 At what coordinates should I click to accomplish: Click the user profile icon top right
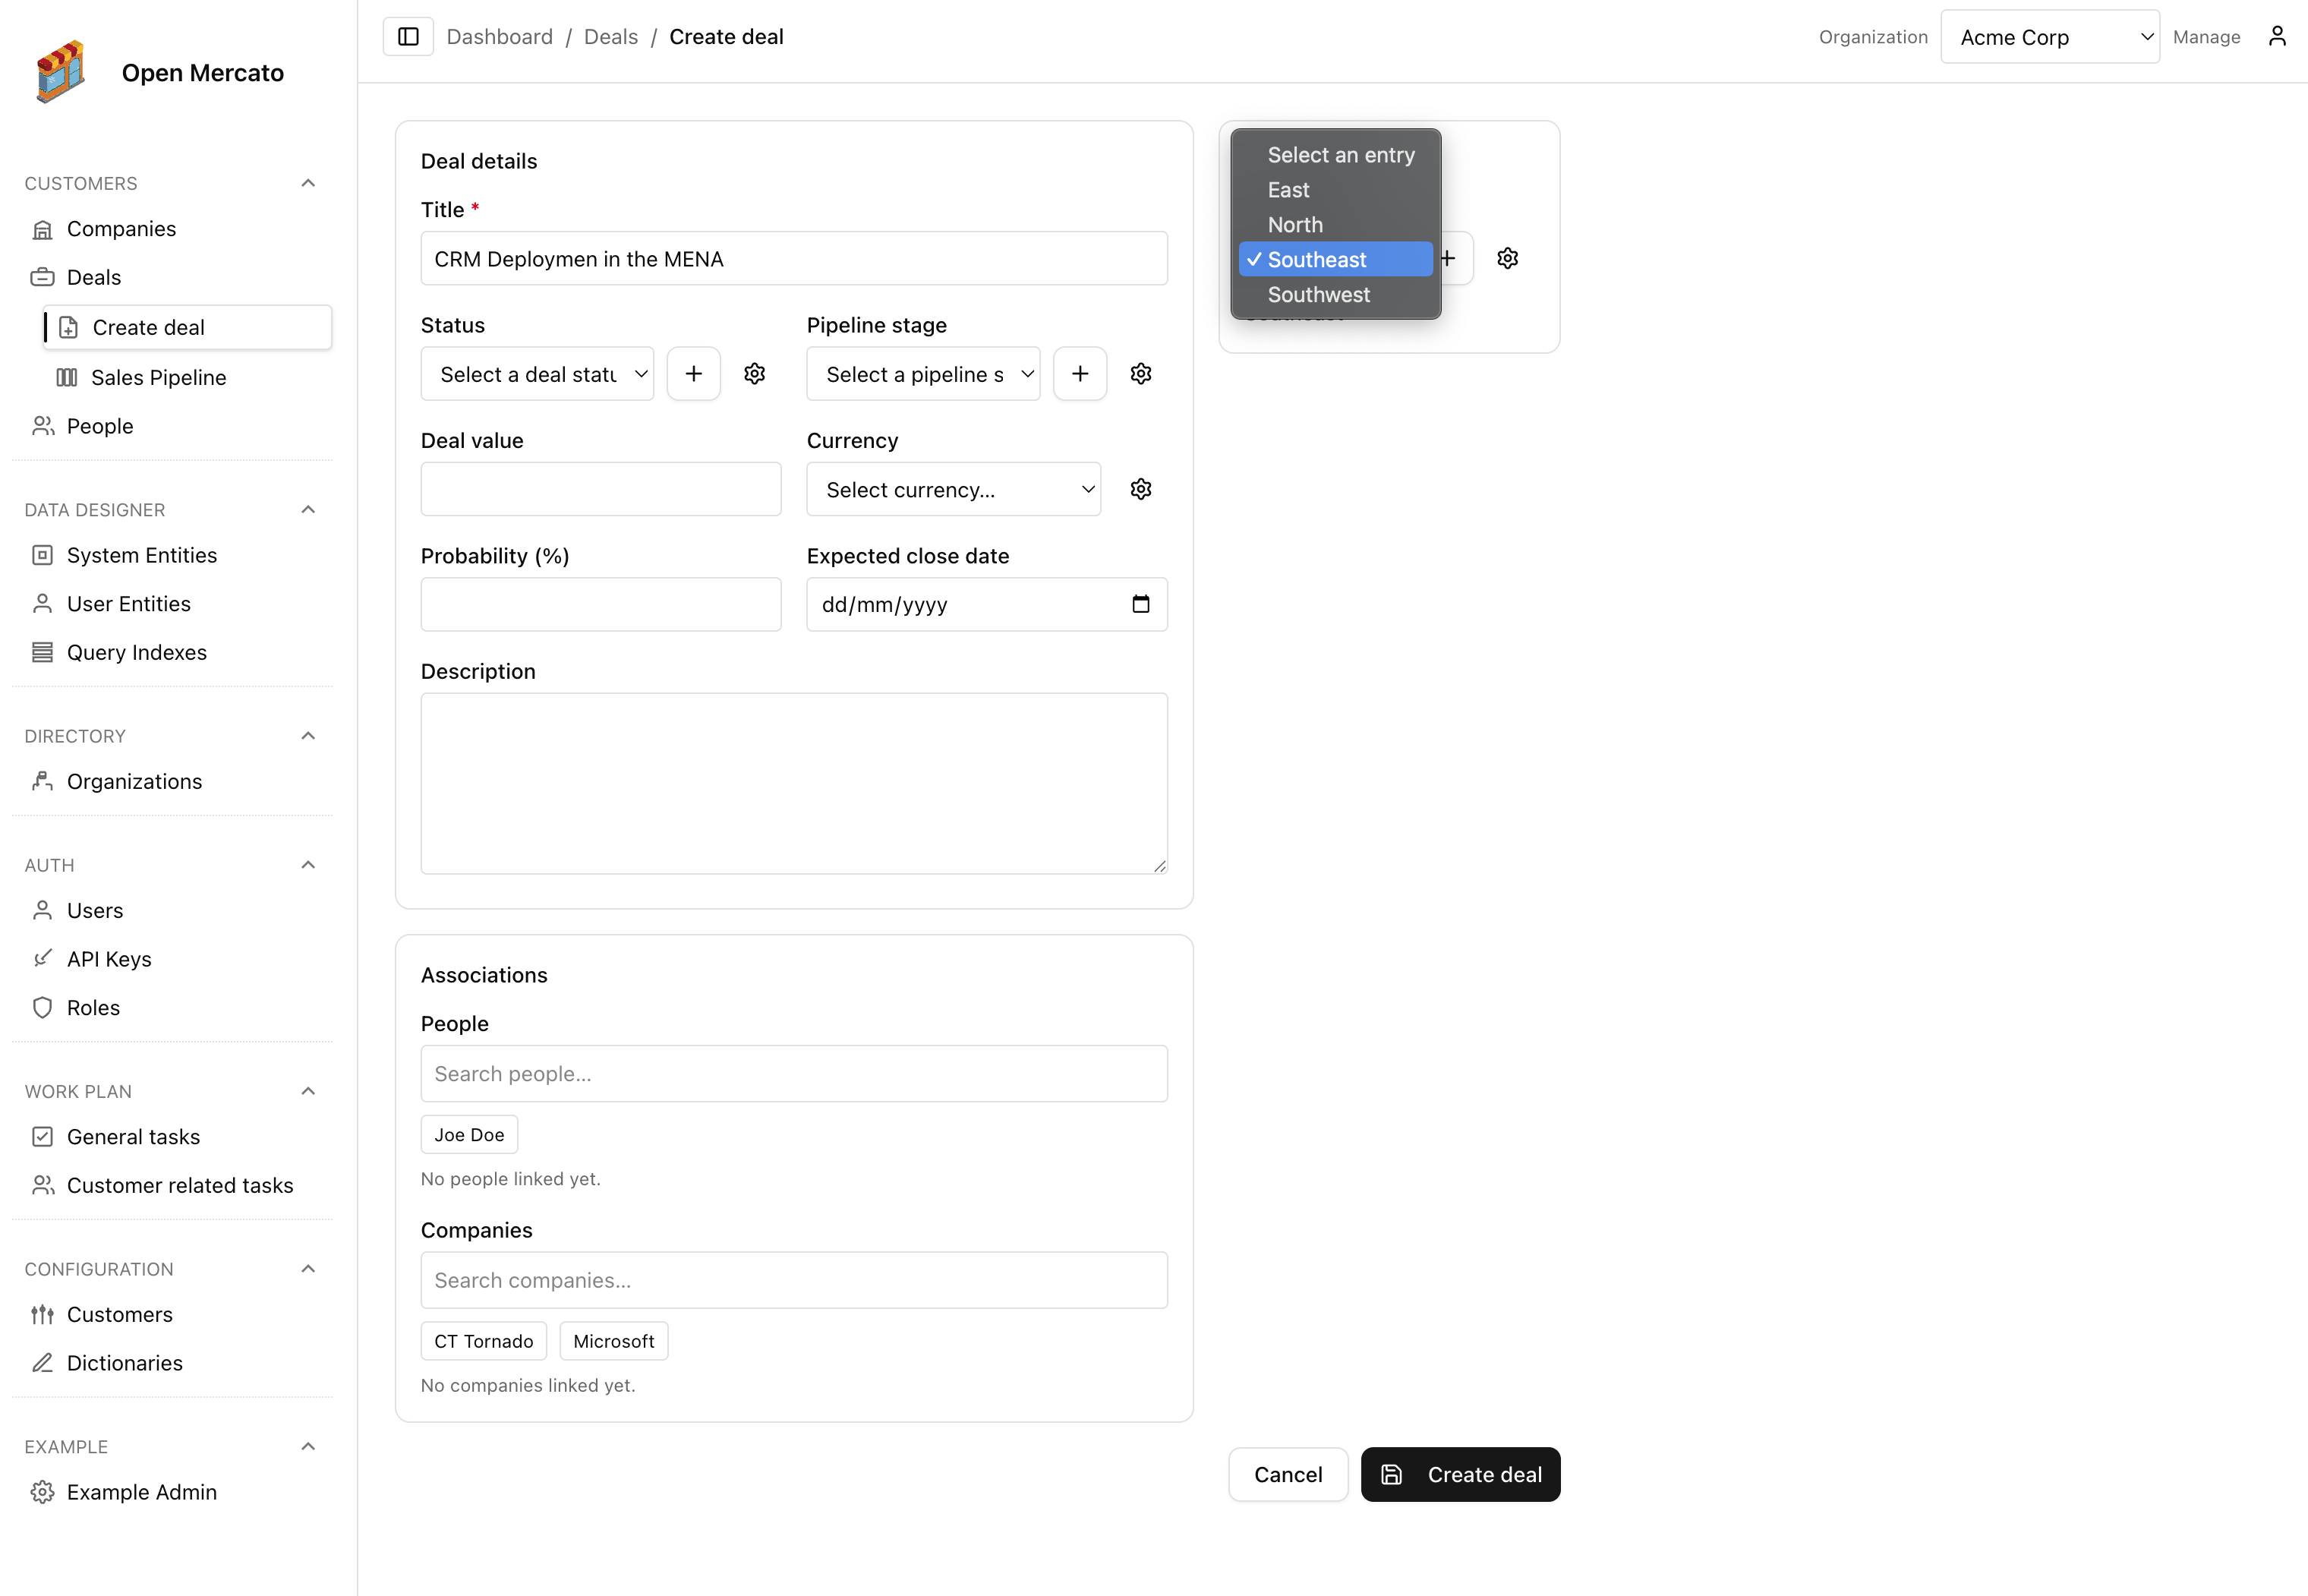click(x=2277, y=36)
